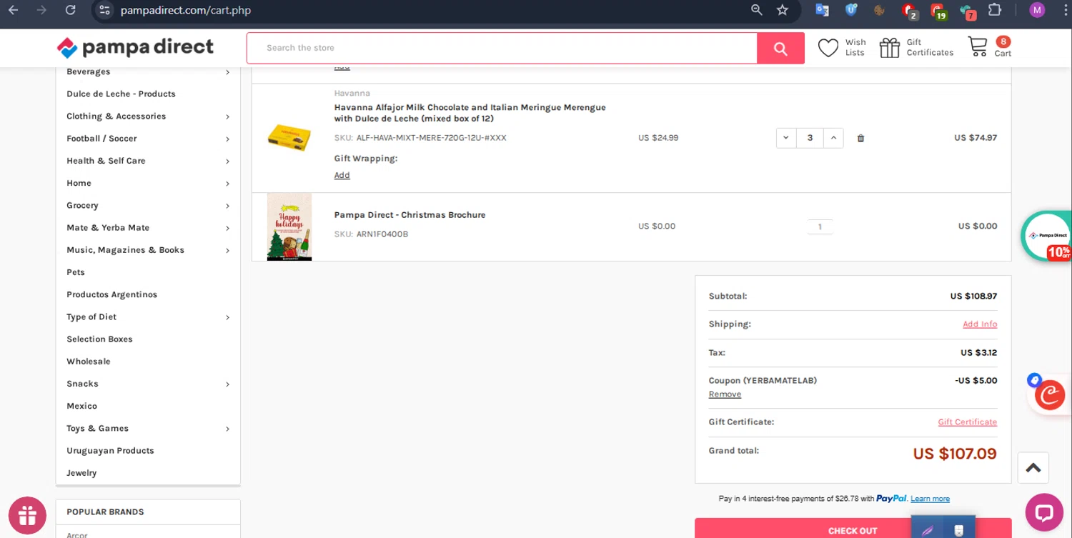Open Havanna Alfajor Milk Chocolate product title
Screen dimensions: 1072x538
click(470, 113)
